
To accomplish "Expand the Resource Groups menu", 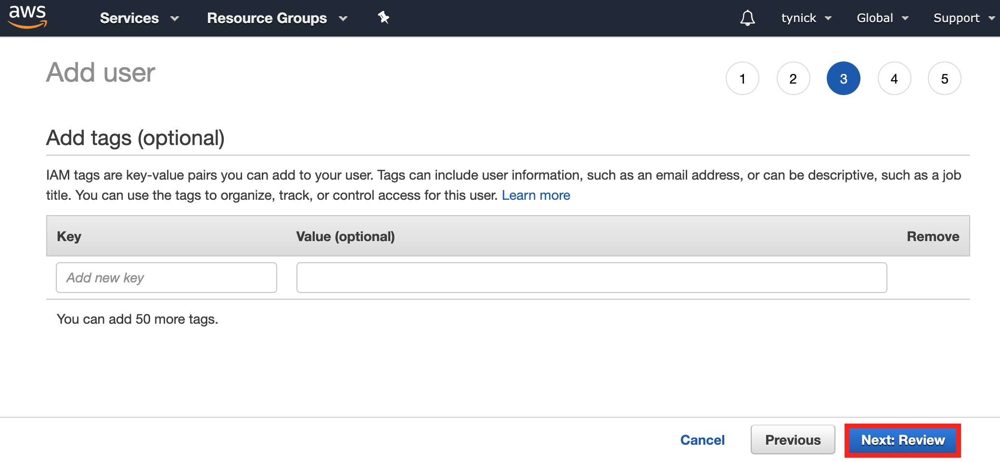I will point(277,18).
